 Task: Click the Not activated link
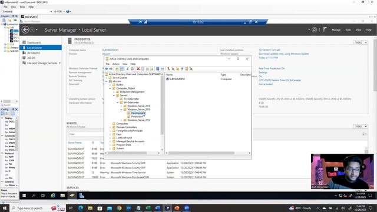266,84
